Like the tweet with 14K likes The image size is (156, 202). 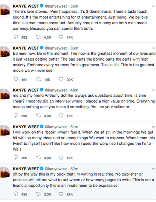61,37
